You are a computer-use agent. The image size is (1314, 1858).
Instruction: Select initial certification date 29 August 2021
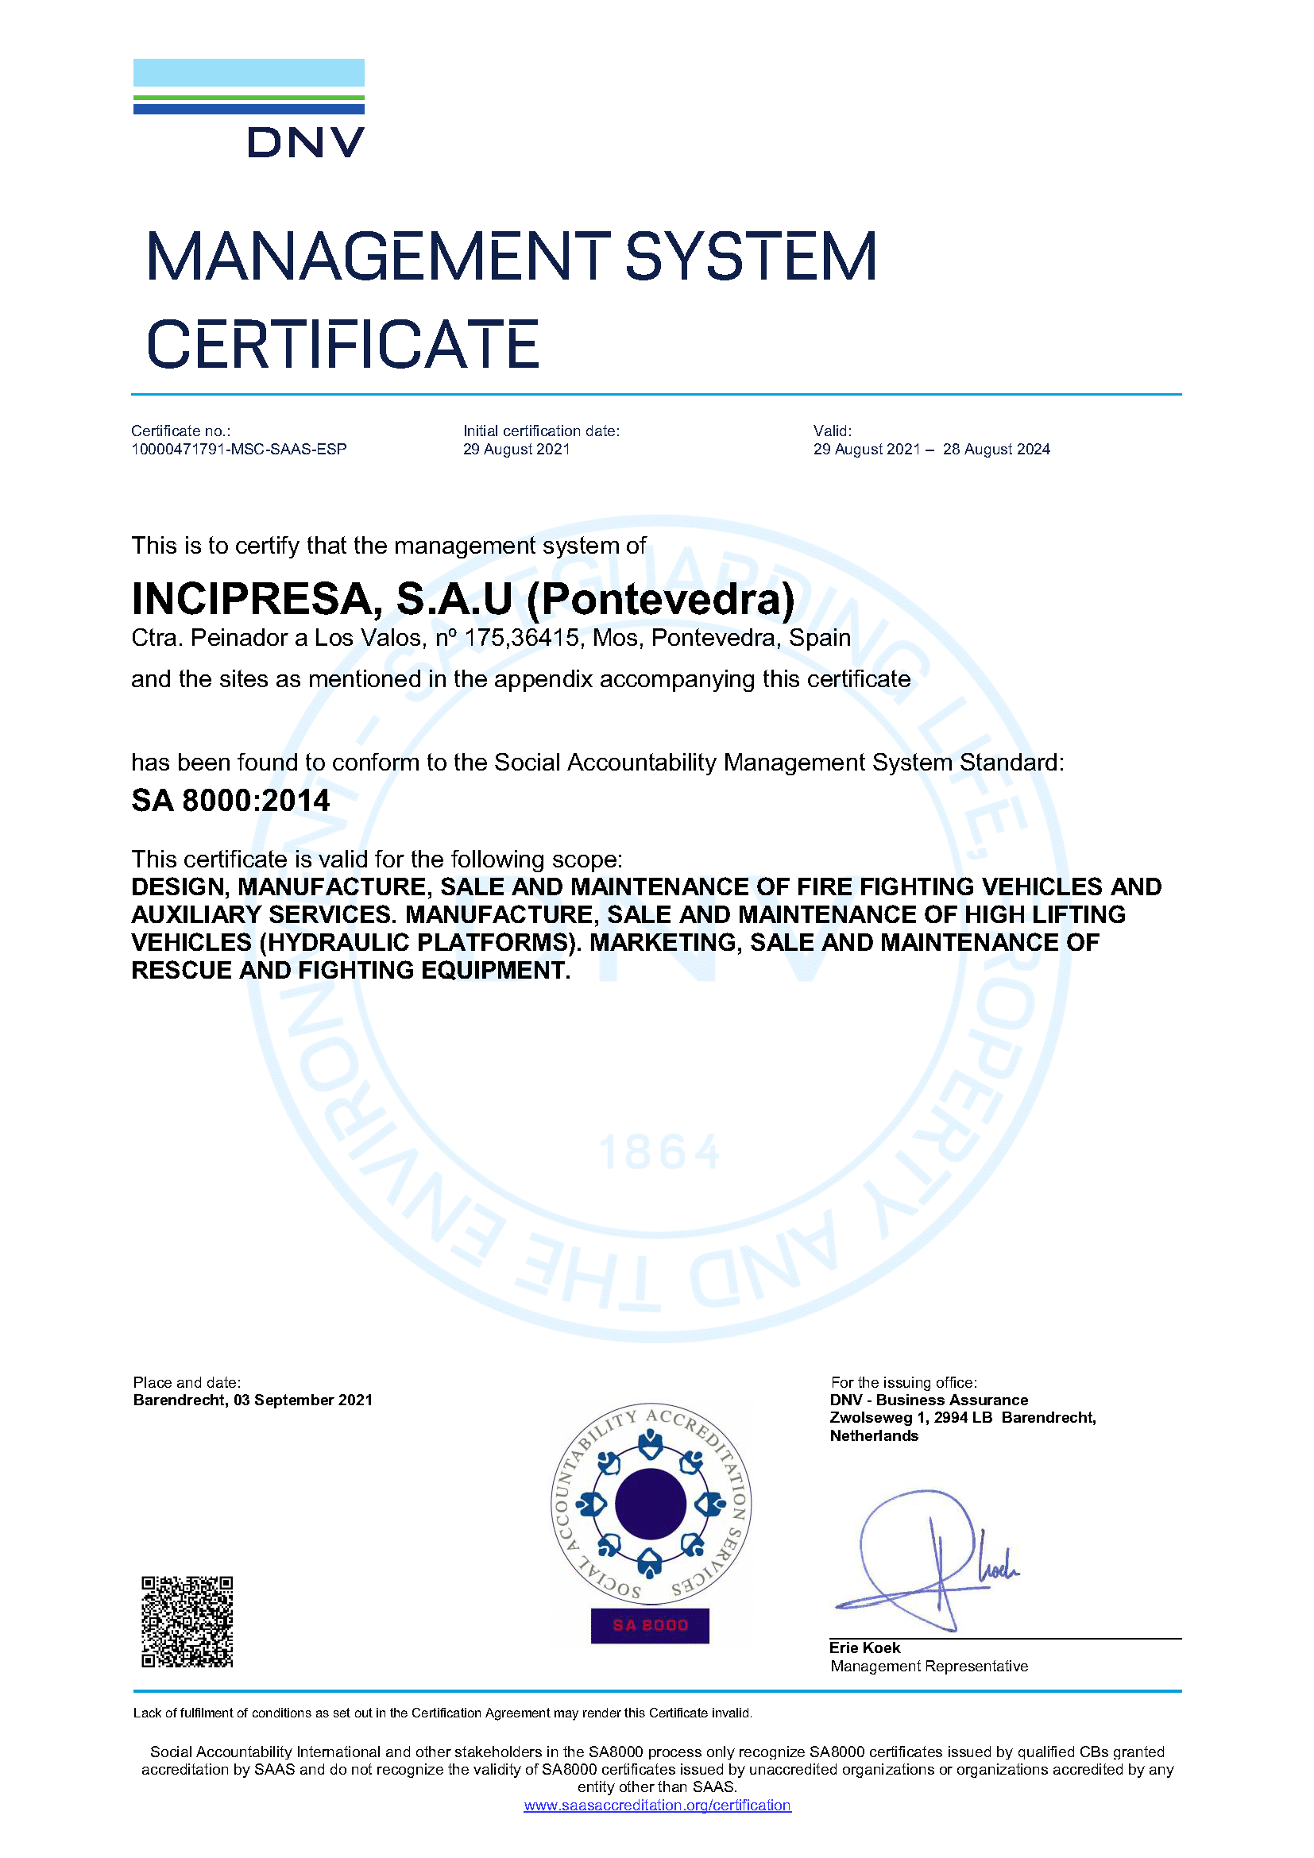(516, 449)
